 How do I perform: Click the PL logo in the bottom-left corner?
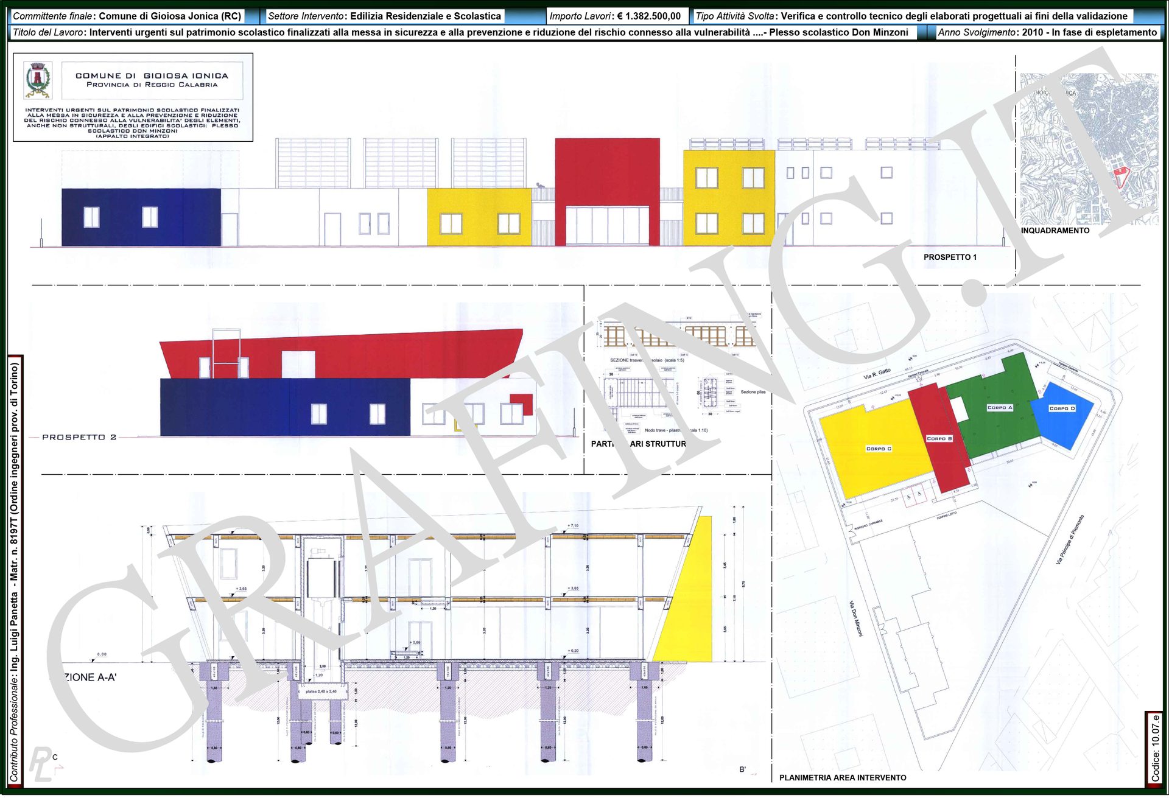pos(41,763)
